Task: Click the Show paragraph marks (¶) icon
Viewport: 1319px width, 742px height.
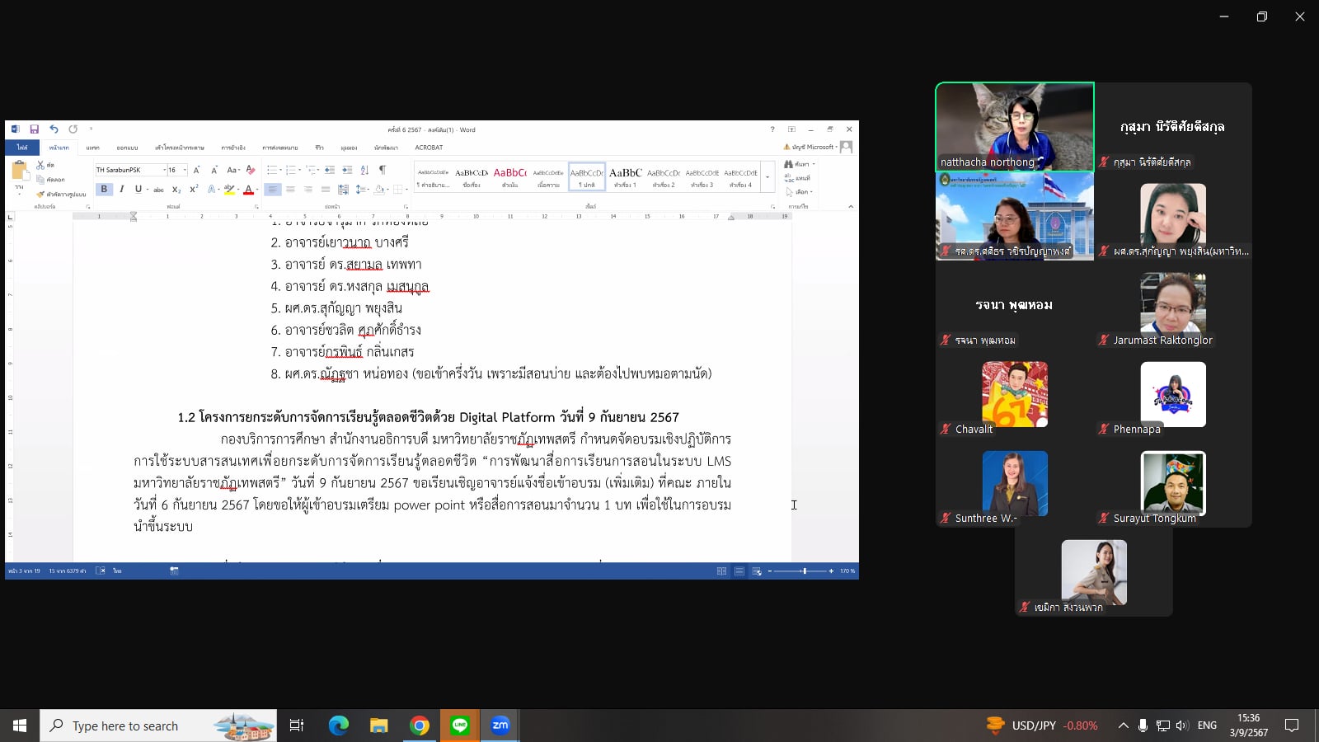Action: [382, 170]
